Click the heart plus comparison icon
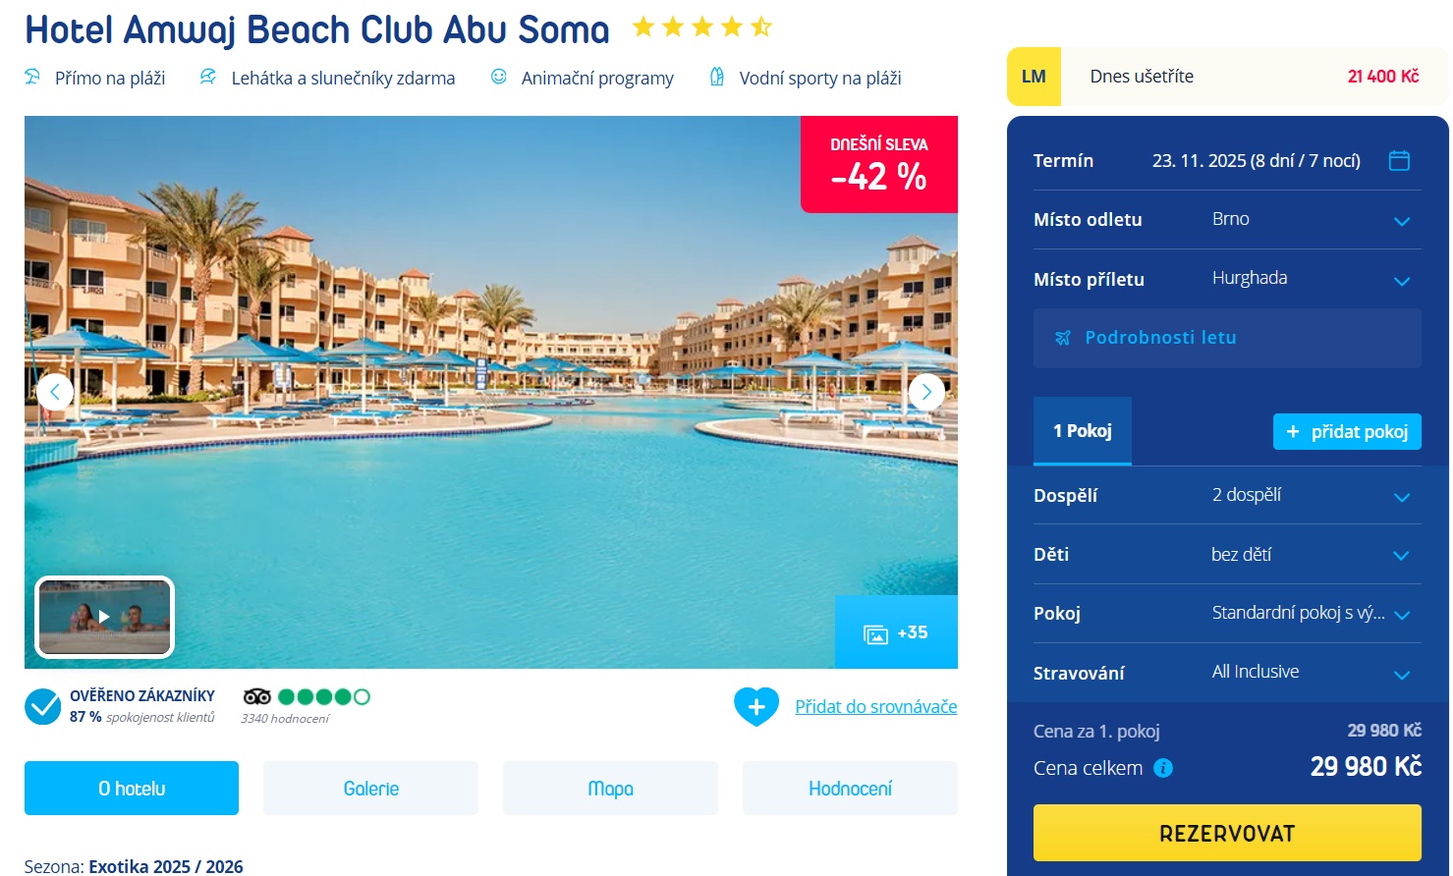The width and height of the screenshot is (1453, 876). point(756,706)
